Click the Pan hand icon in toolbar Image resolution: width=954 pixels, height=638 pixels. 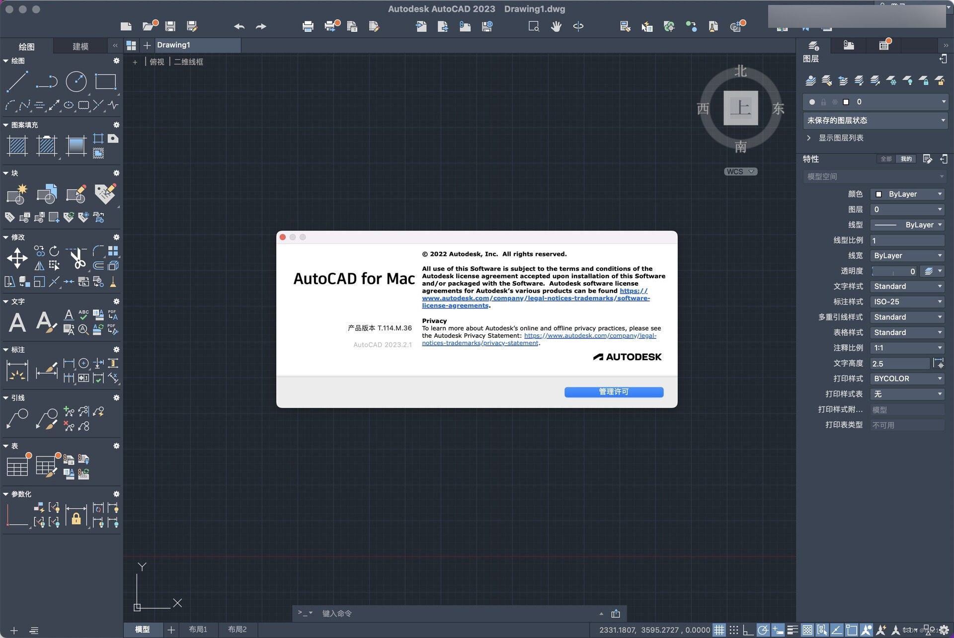(556, 26)
